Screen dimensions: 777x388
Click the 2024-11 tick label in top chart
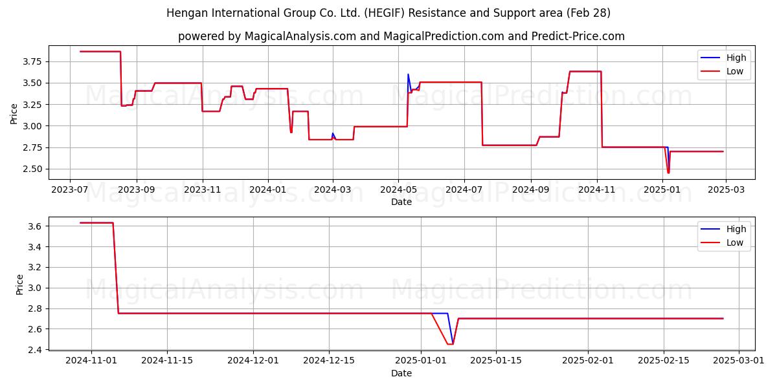(596, 190)
